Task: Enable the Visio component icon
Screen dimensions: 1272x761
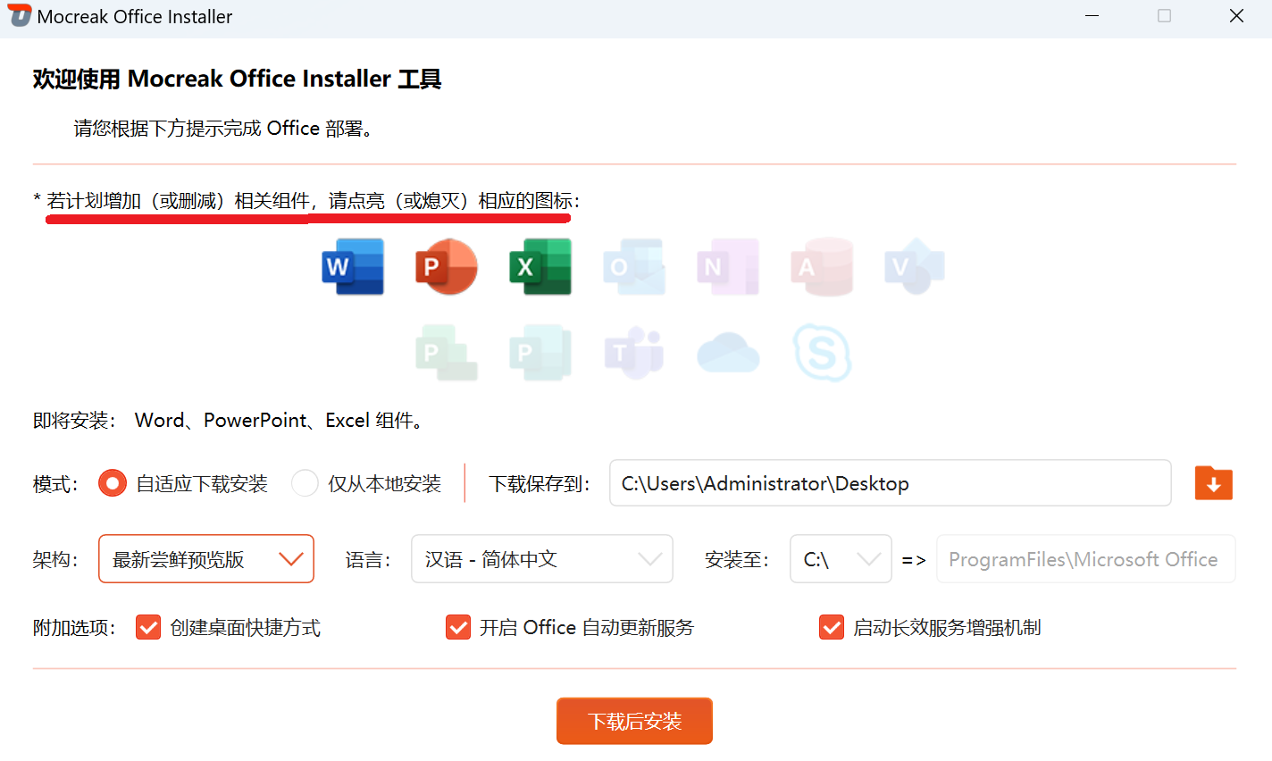Action: [x=915, y=266]
